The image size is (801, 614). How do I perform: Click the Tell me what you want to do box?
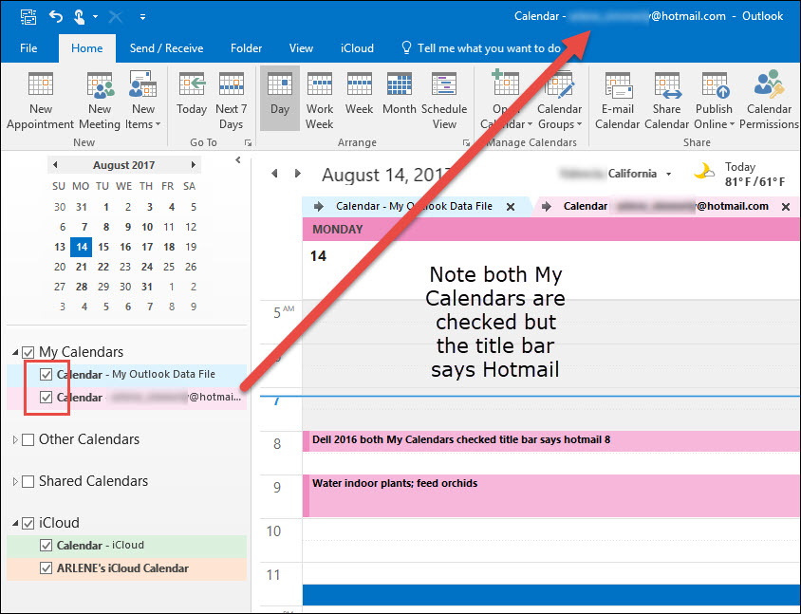click(482, 48)
